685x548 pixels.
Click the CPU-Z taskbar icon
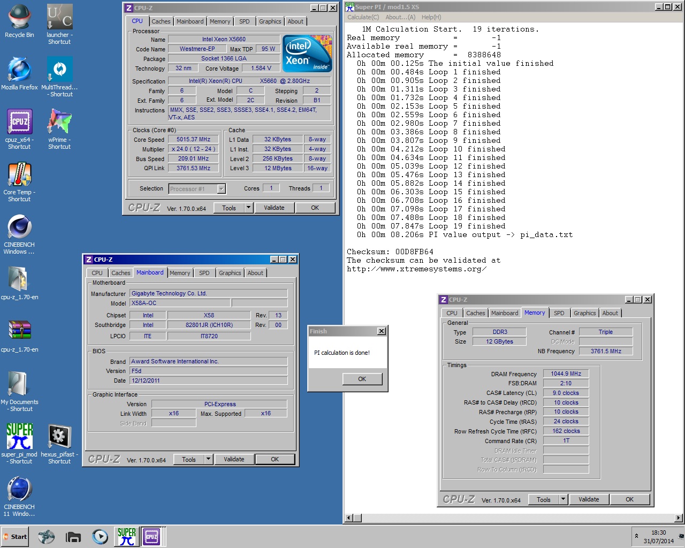[x=151, y=537]
